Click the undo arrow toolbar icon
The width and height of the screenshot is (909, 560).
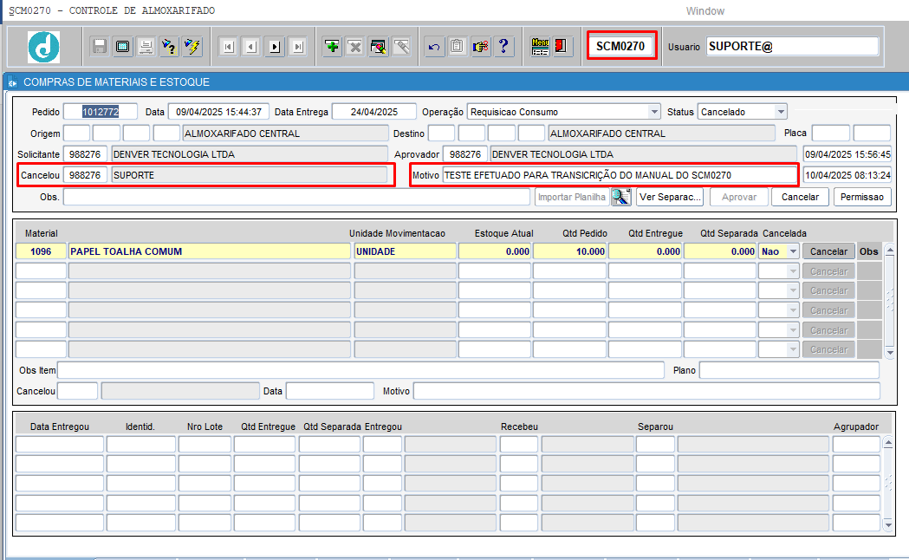pyautogui.click(x=434, y=47)
